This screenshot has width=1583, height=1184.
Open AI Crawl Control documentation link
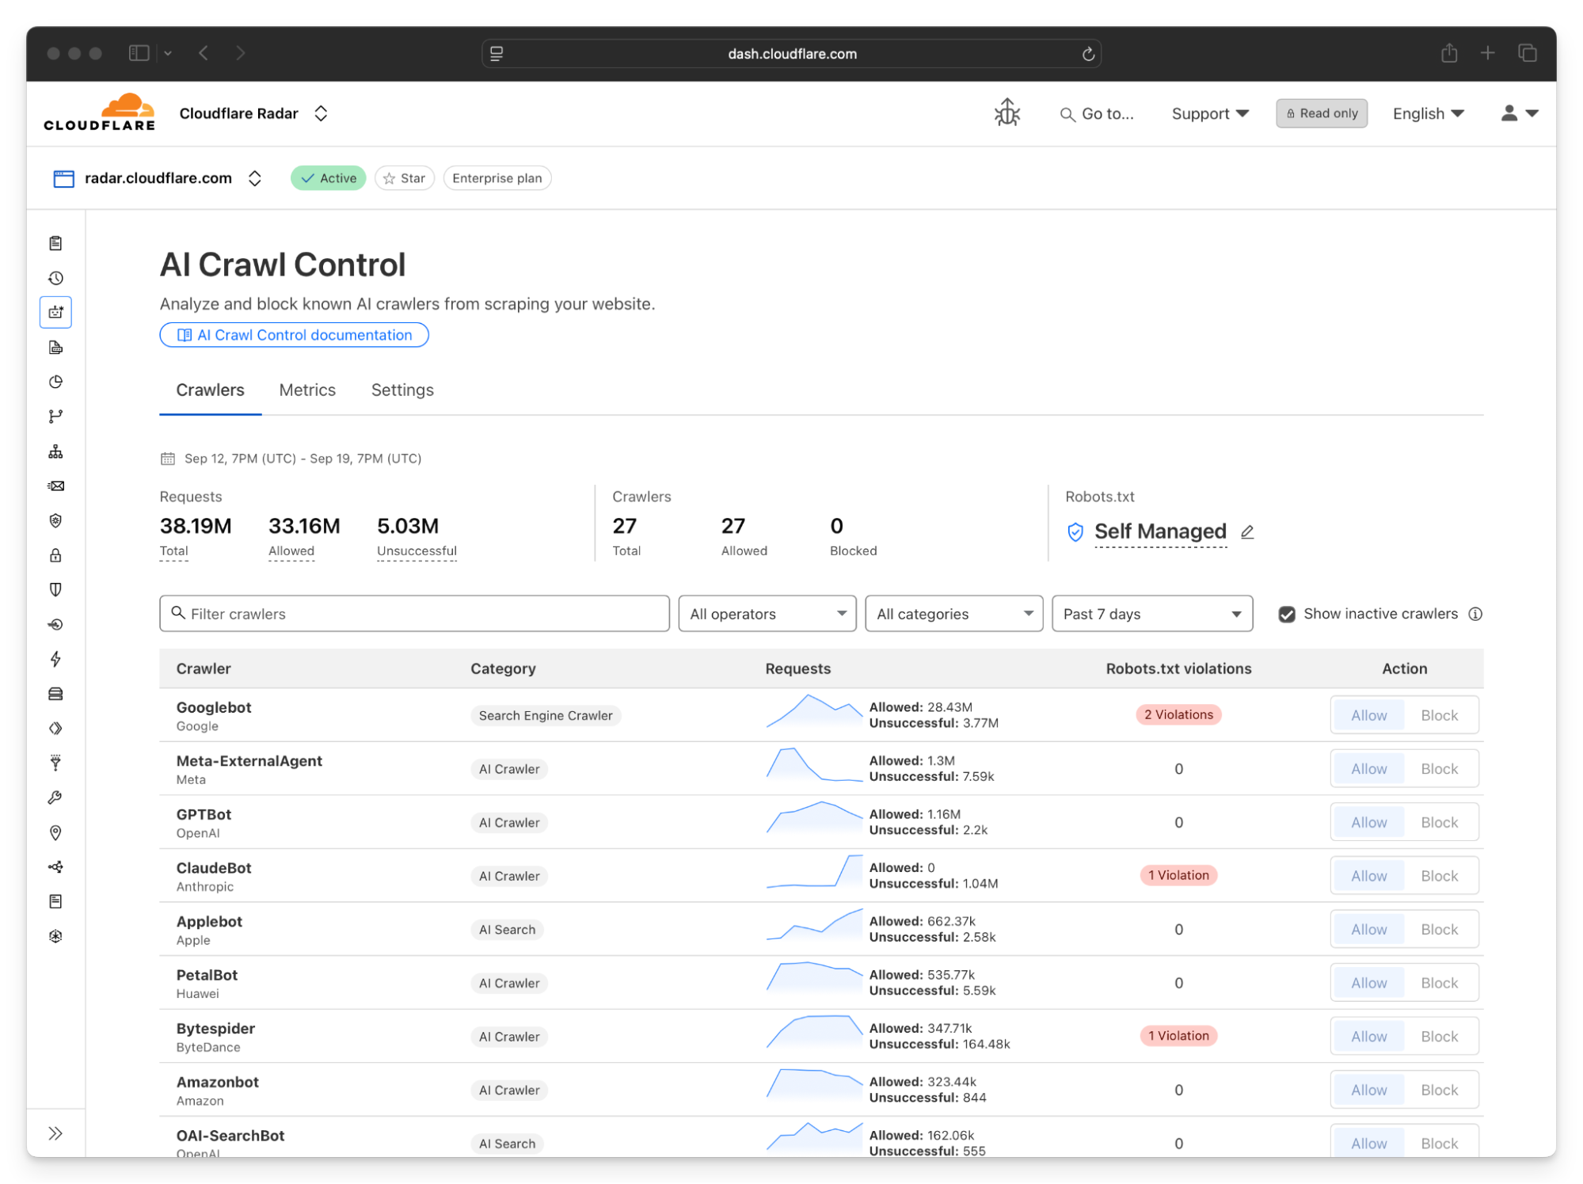[294, 335]
